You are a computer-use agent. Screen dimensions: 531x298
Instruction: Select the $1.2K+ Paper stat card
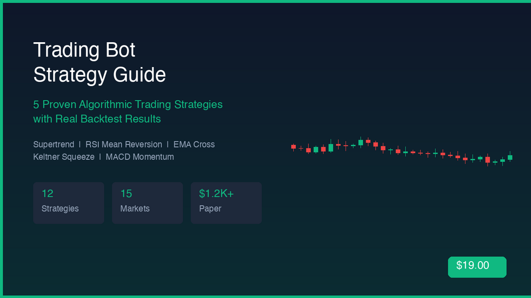(226, 203)
